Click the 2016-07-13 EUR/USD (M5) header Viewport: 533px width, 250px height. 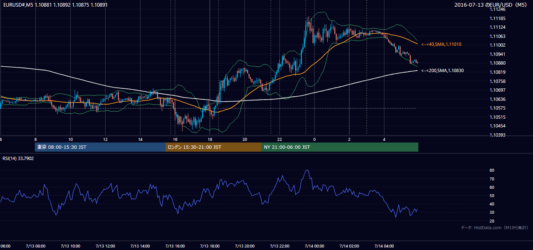click(x=490, y=5)
